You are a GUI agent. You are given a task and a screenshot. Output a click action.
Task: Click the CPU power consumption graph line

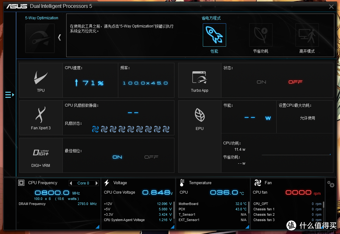tap(296, 155)
